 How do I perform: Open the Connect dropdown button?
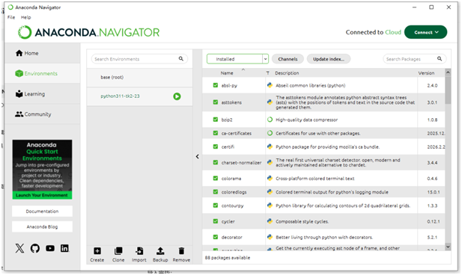pos(426,32)
